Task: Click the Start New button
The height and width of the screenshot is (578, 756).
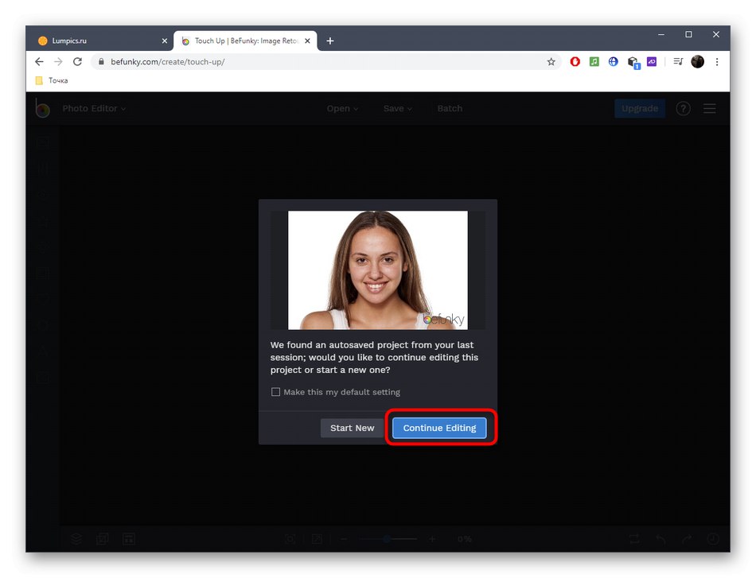Action: [x=352, y=428]
